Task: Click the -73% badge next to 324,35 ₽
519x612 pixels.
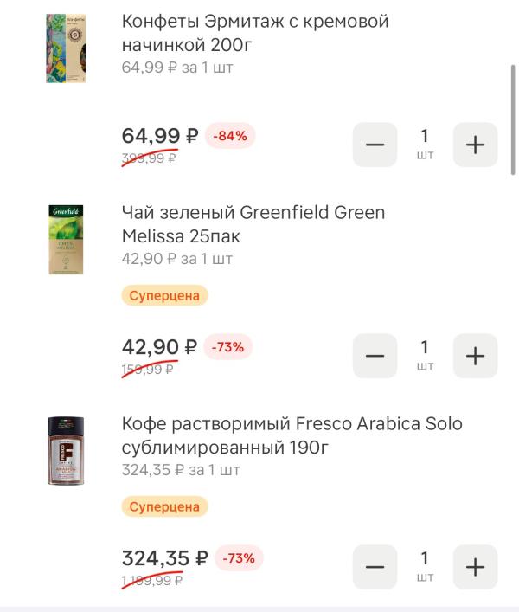Action: (x=239, y=558)
